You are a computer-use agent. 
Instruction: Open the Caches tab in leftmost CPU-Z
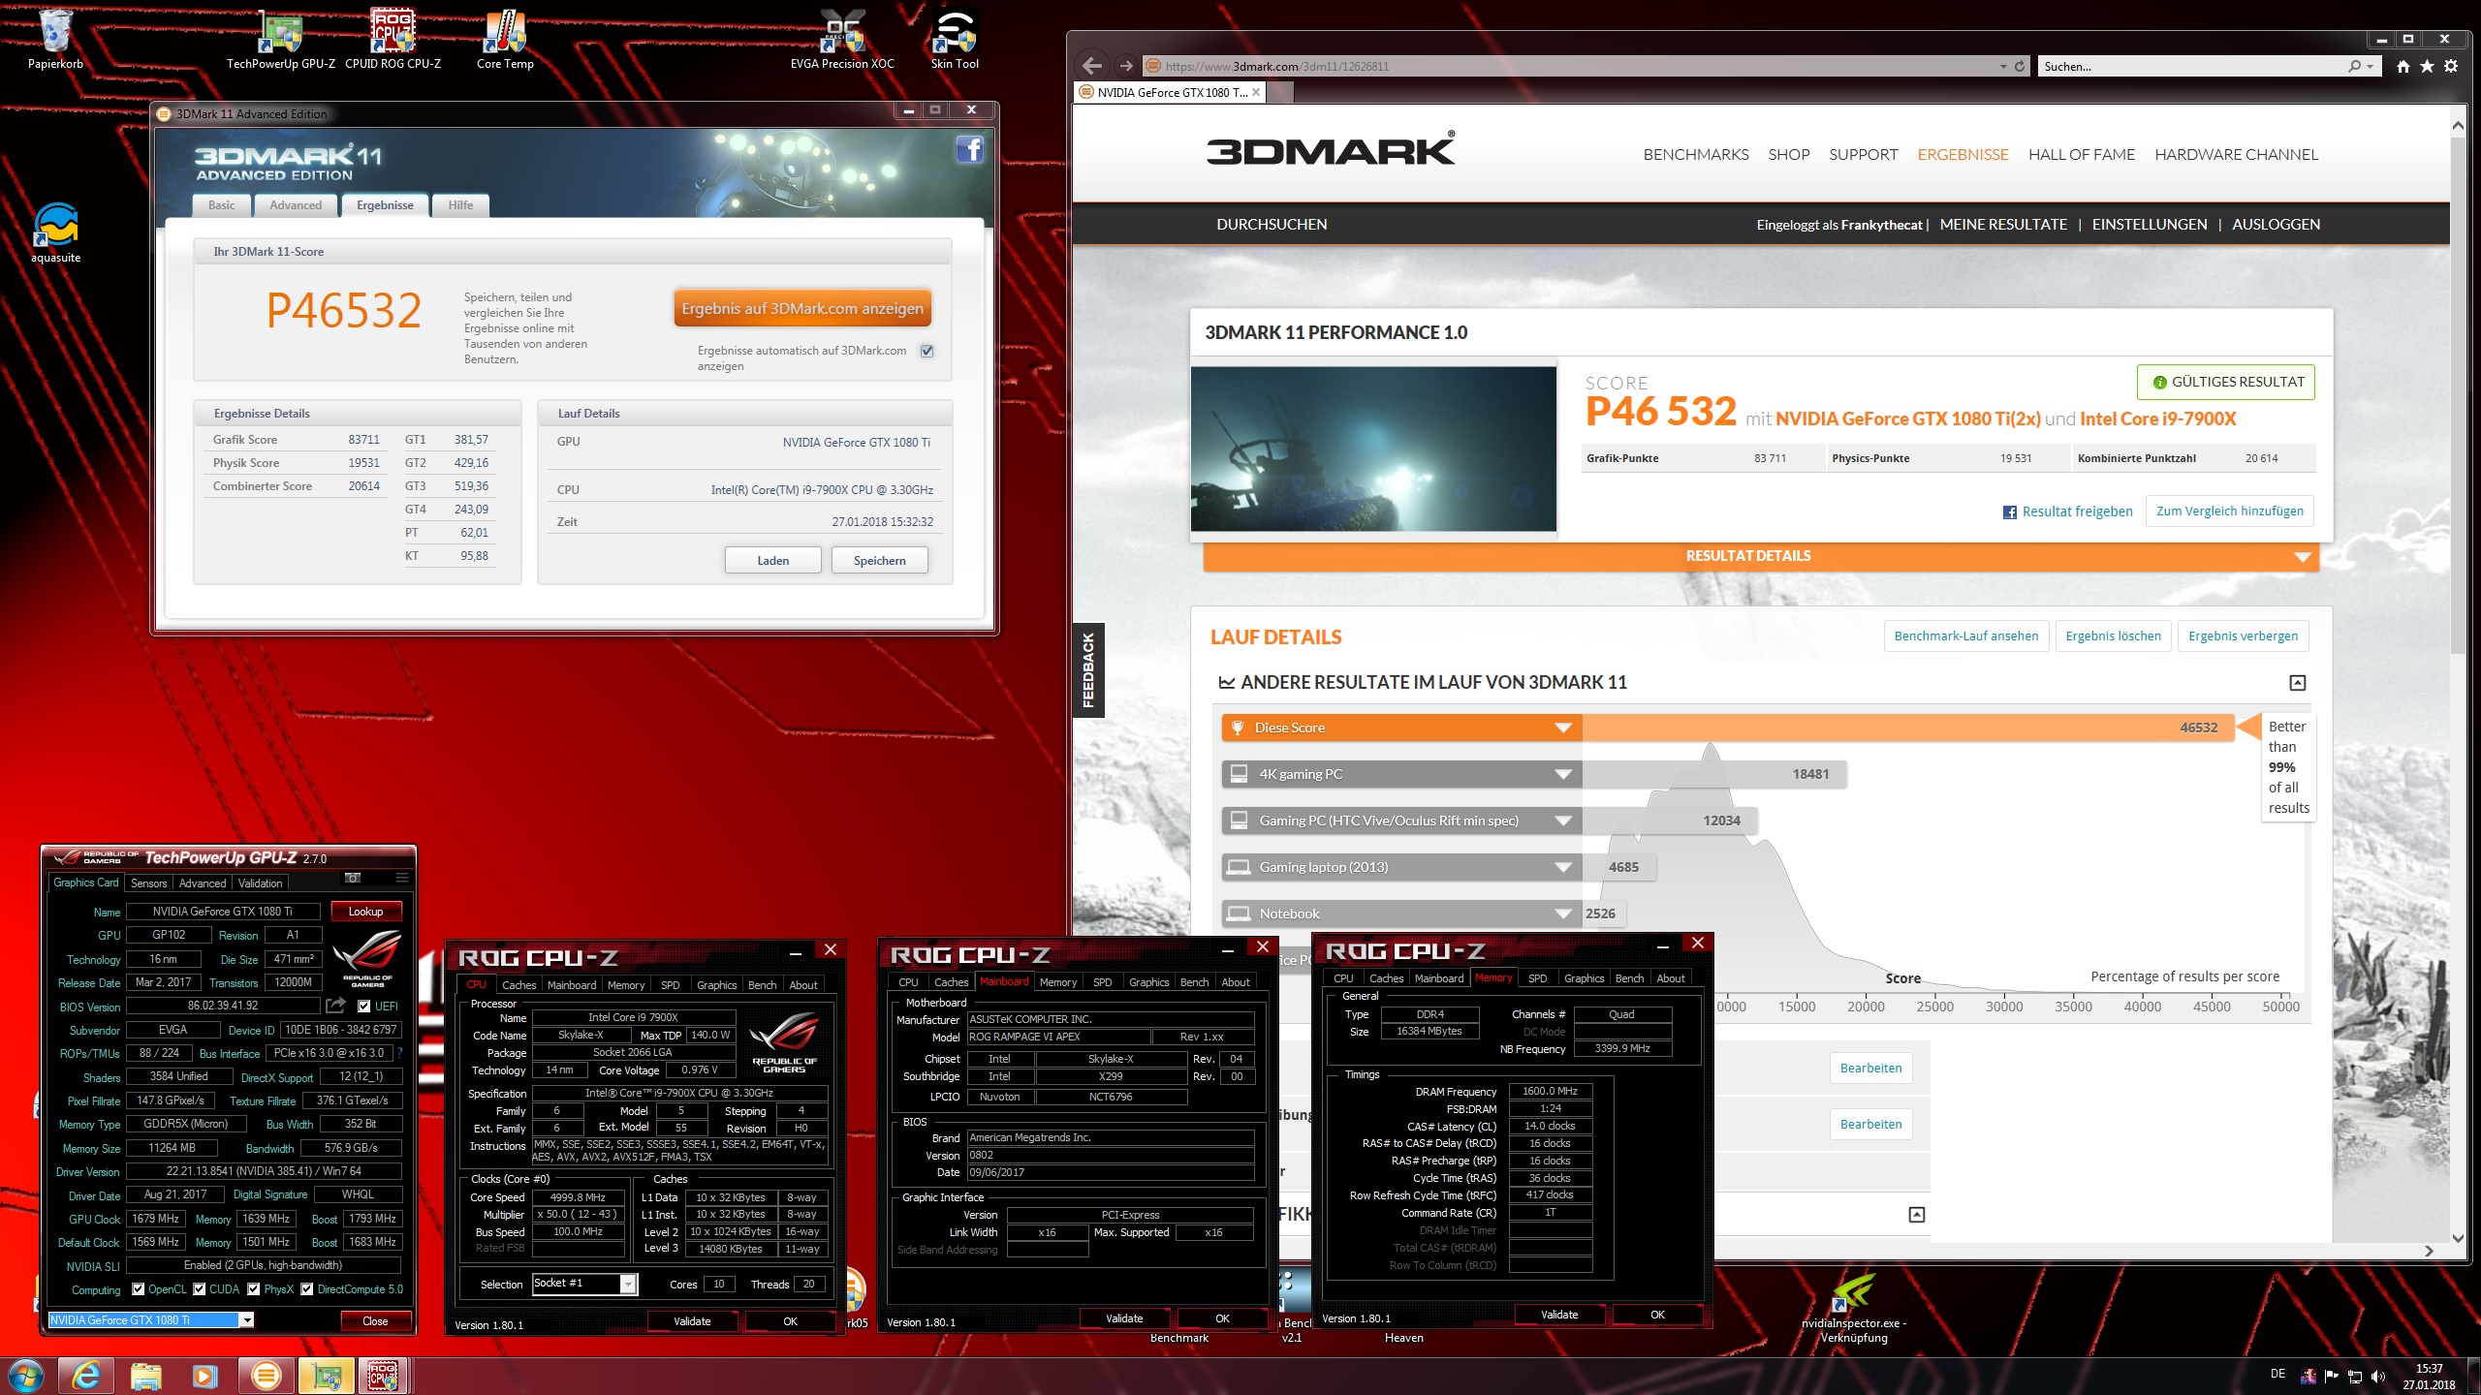click(x=518, y=984)
